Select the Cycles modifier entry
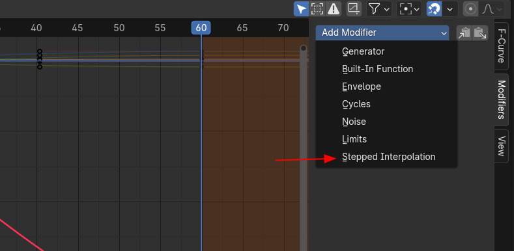Screen dimensions: 514x251 coord(386,104)
